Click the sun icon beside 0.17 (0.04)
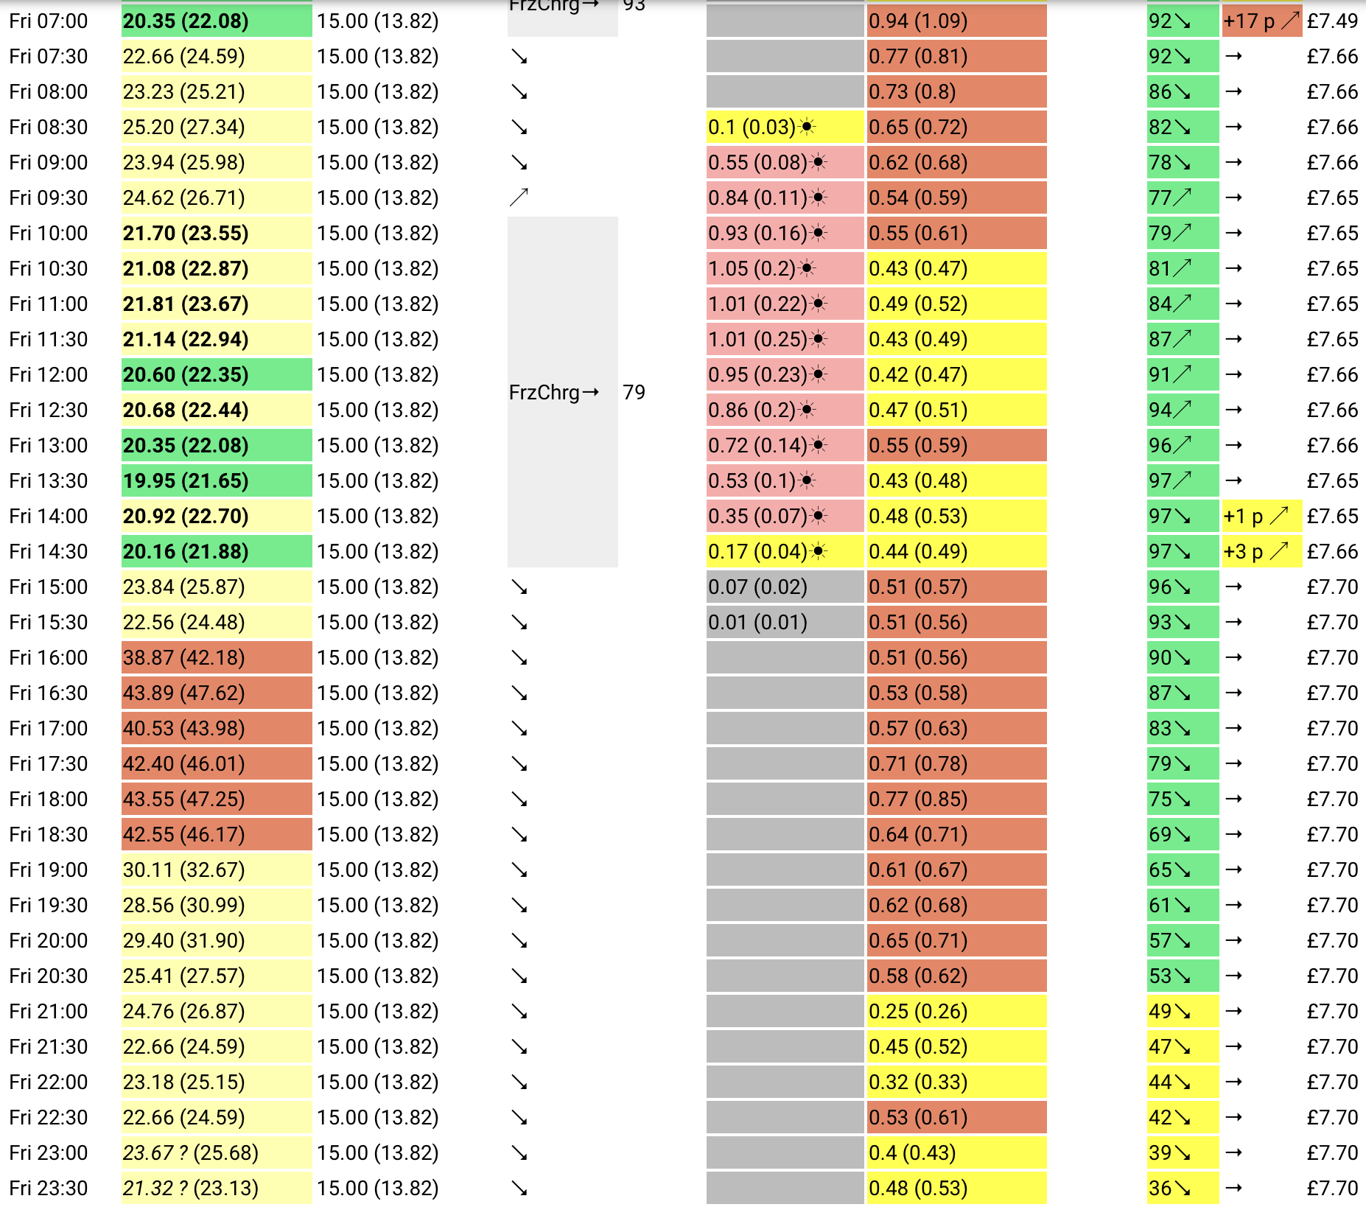1366x1207 pixels. click(x=819, y=551)
